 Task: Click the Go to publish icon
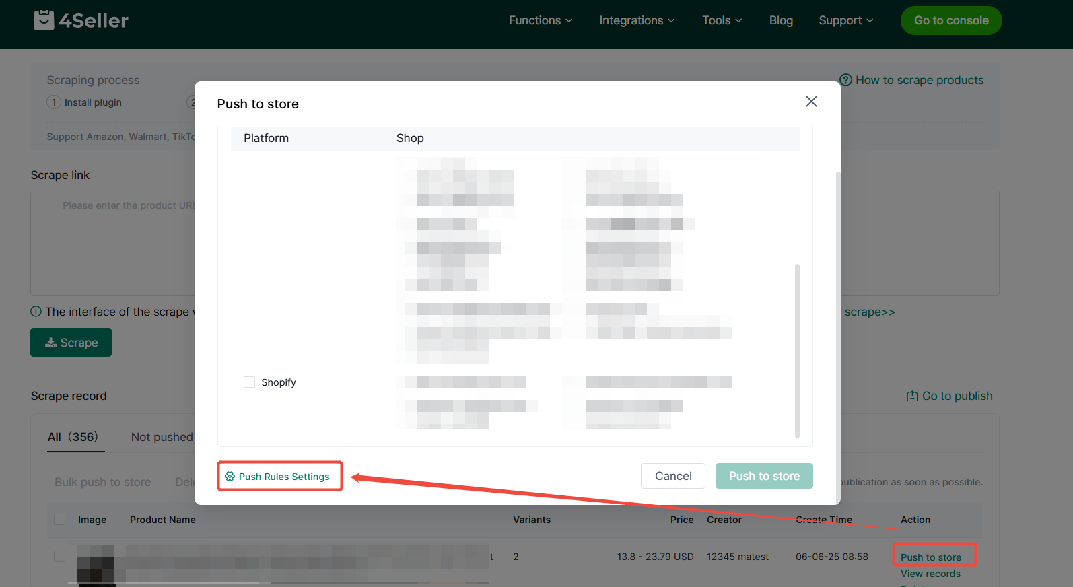tap(912, 396)
